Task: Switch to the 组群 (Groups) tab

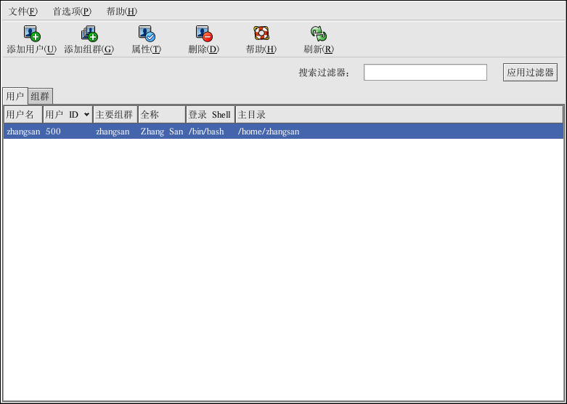Action: click(x=40, y=96)
